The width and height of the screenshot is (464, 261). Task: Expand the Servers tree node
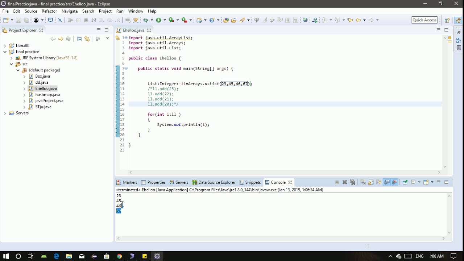5,113
